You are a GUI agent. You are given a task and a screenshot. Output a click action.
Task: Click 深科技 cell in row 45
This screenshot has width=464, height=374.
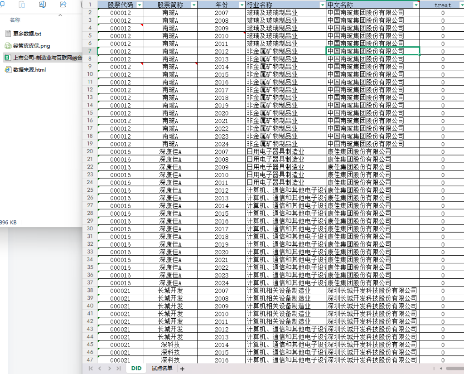coord(170,345)
